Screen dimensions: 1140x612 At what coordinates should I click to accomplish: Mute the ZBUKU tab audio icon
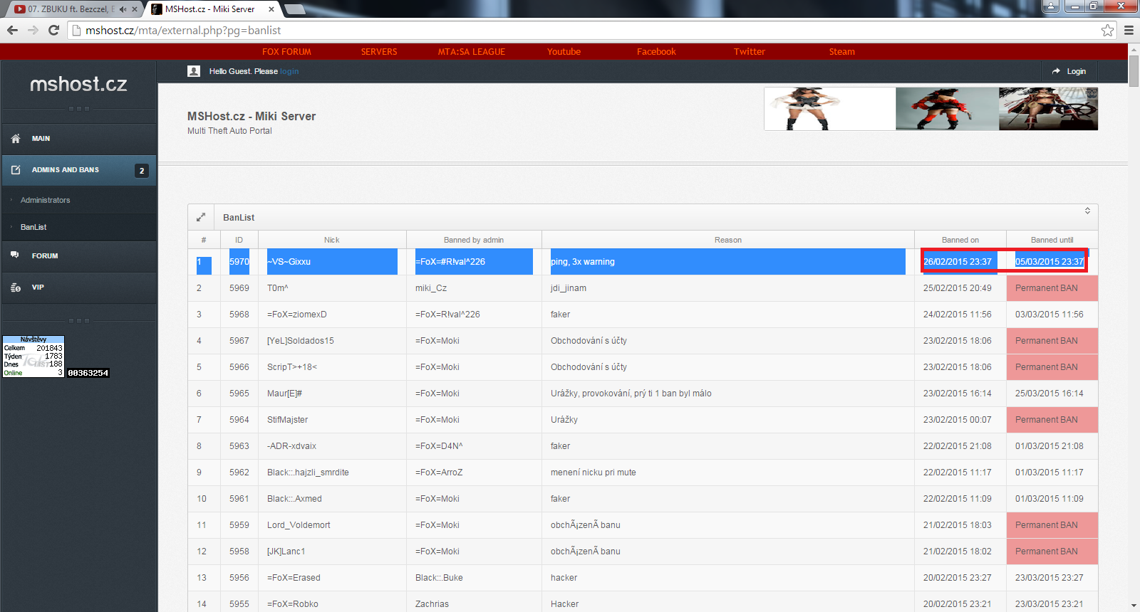click(x=123, y=9)
